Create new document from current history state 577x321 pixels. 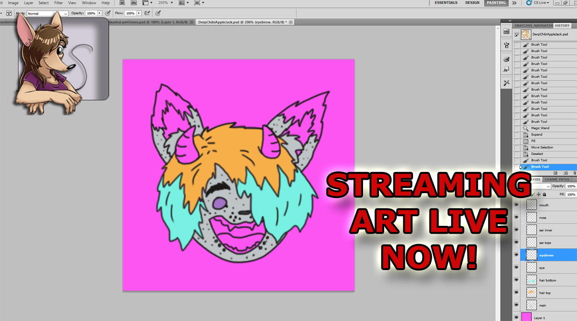click(554, 173)
